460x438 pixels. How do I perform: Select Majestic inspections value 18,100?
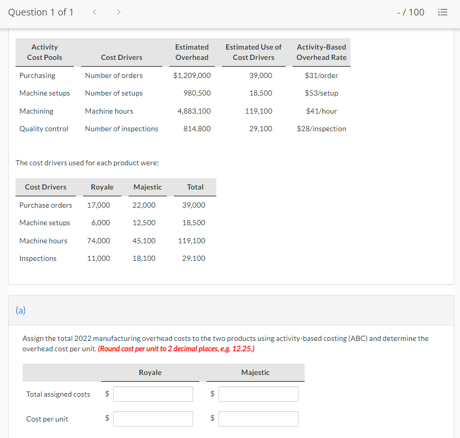144,258
